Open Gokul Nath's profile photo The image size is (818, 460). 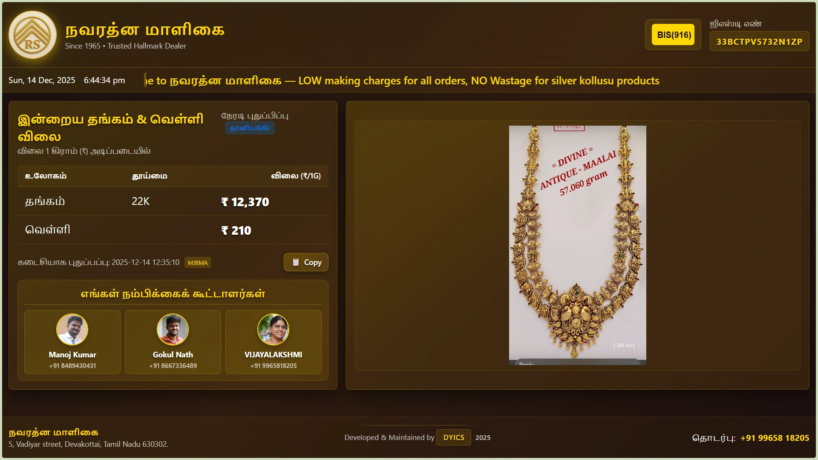pos(173,329)
